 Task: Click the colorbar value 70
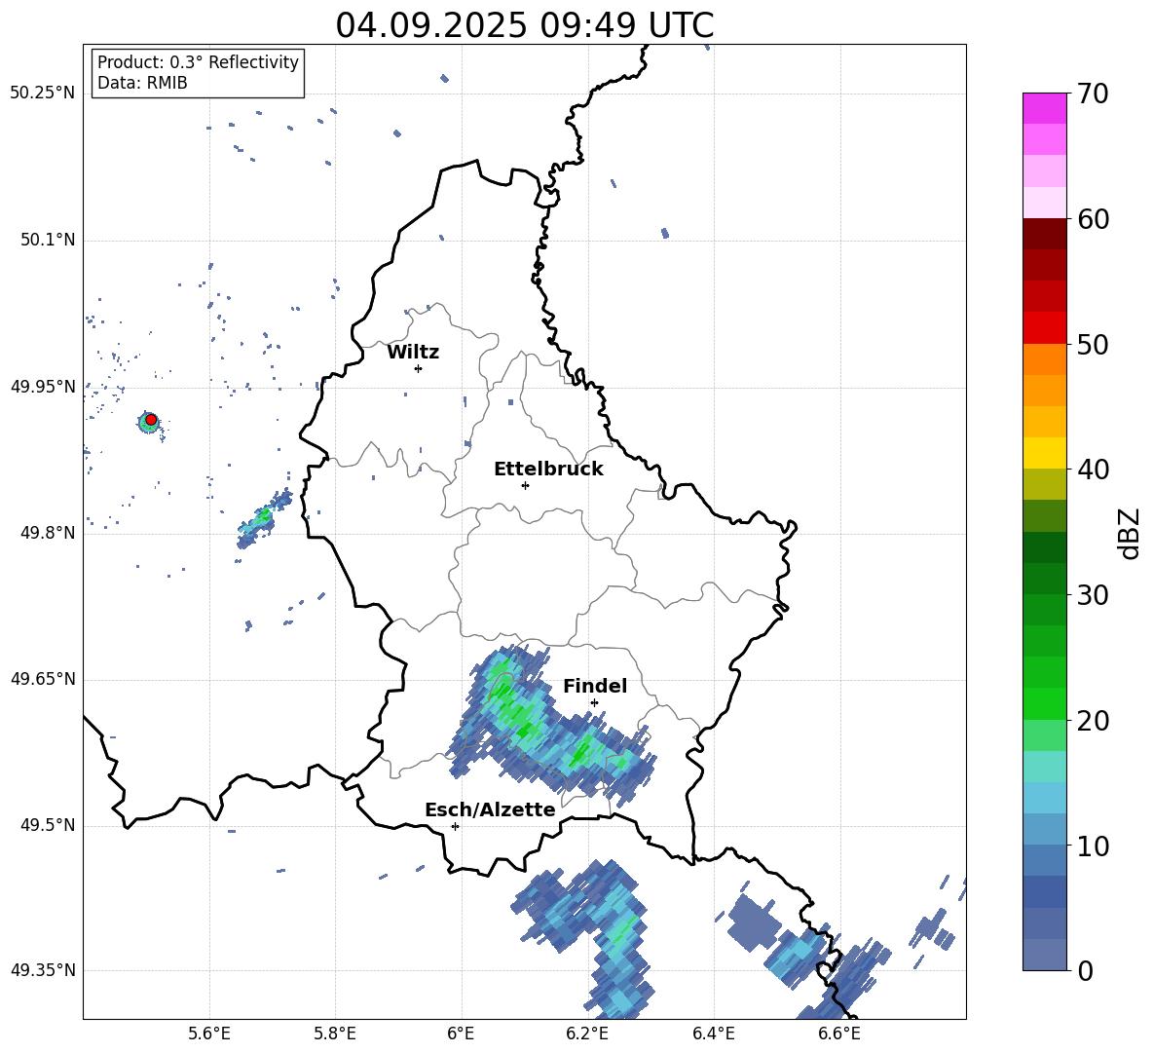(x=1093, y=94)
